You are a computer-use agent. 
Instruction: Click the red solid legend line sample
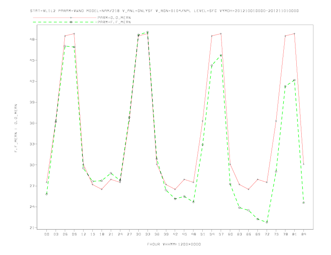[x=65, y=17]
